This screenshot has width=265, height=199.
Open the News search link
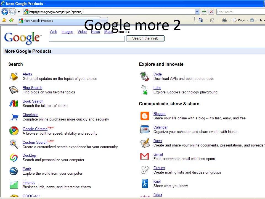(x=96, y=32)
